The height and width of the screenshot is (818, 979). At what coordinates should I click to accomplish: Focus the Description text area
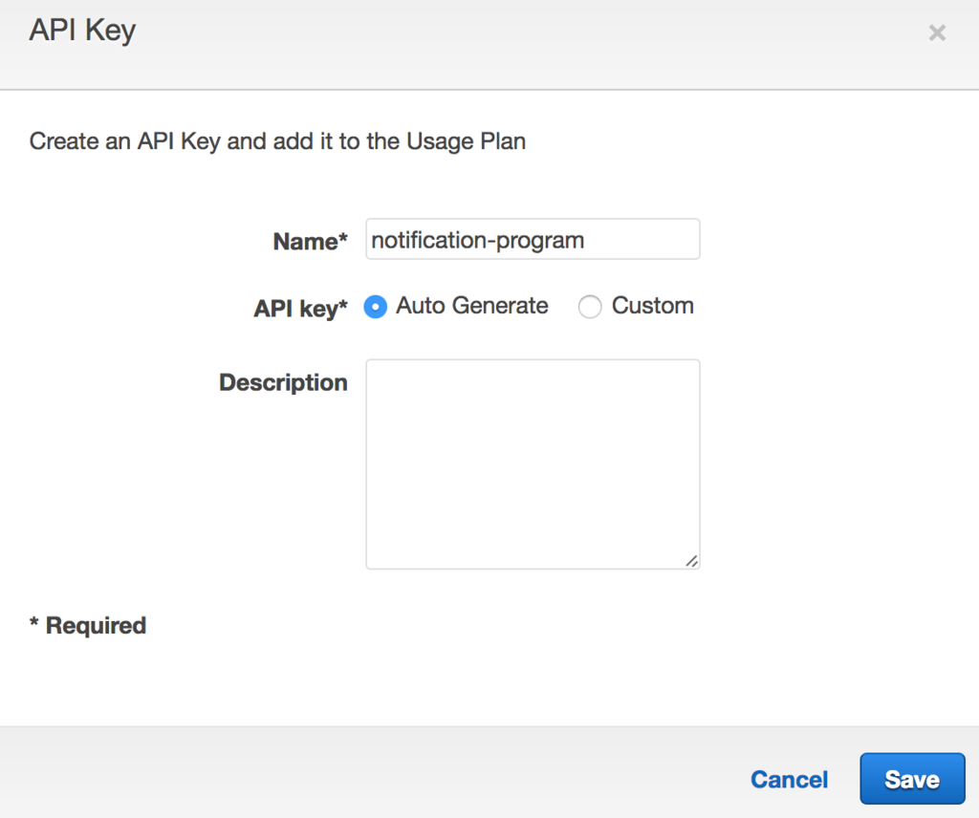pyautogui.click(x=533, y=463)
